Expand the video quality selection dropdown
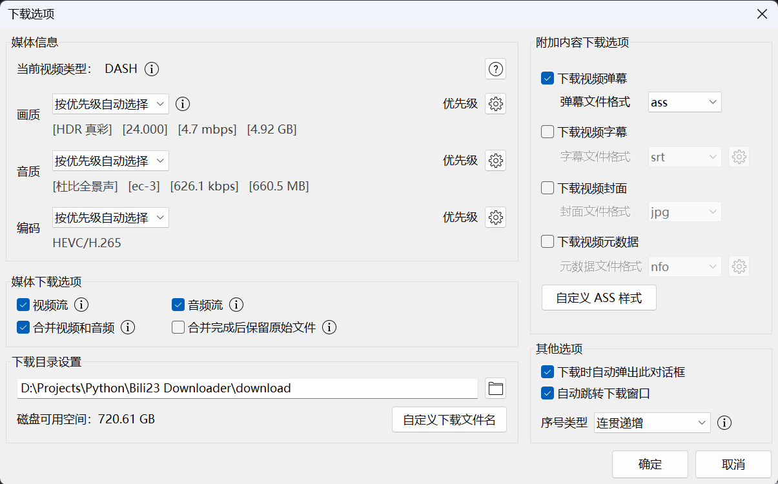This screenshot has width=778, height=484. (110, 104)
